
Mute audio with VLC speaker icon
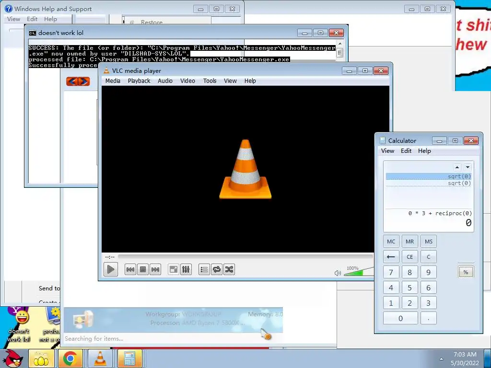[x=338, y=273]
